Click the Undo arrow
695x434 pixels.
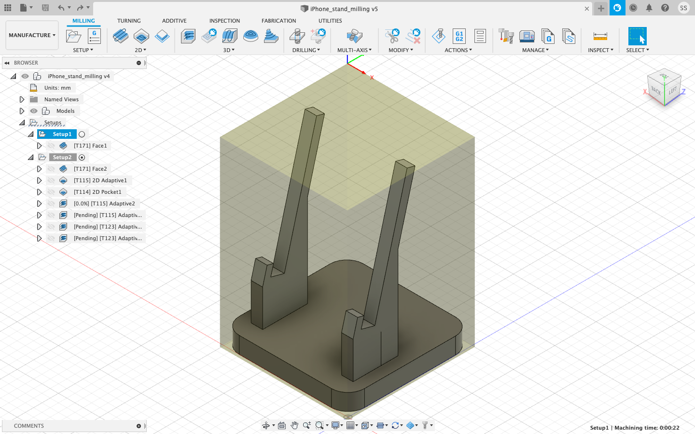click(61, 8)
